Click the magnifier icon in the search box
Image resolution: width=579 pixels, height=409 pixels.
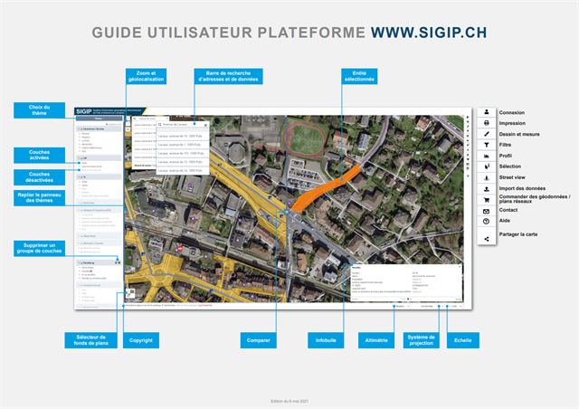click(x=160, y=125)
